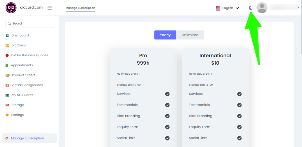This screenshot has width=302, height=147.
Task: Click the US flag language icon
Action: (x=218, y=8)
